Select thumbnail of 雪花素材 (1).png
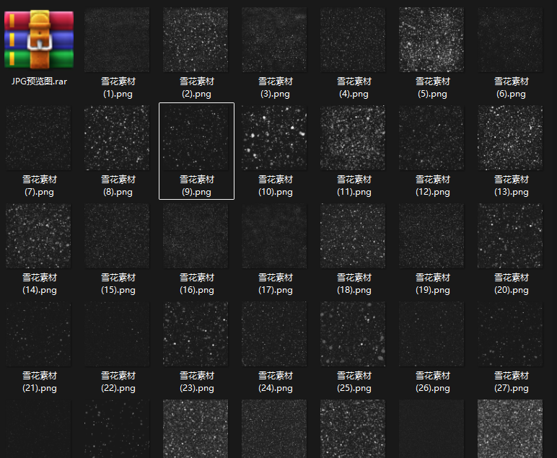This screenshot has height=458, width=557. click(x=118, y=40)
